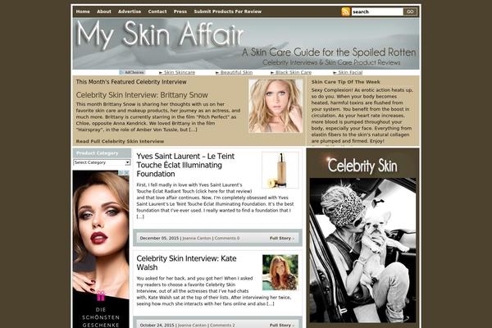Click the foundation bottle thumbnail
The height and width of the screenshot is (328, 492).
tap(280, 170)
